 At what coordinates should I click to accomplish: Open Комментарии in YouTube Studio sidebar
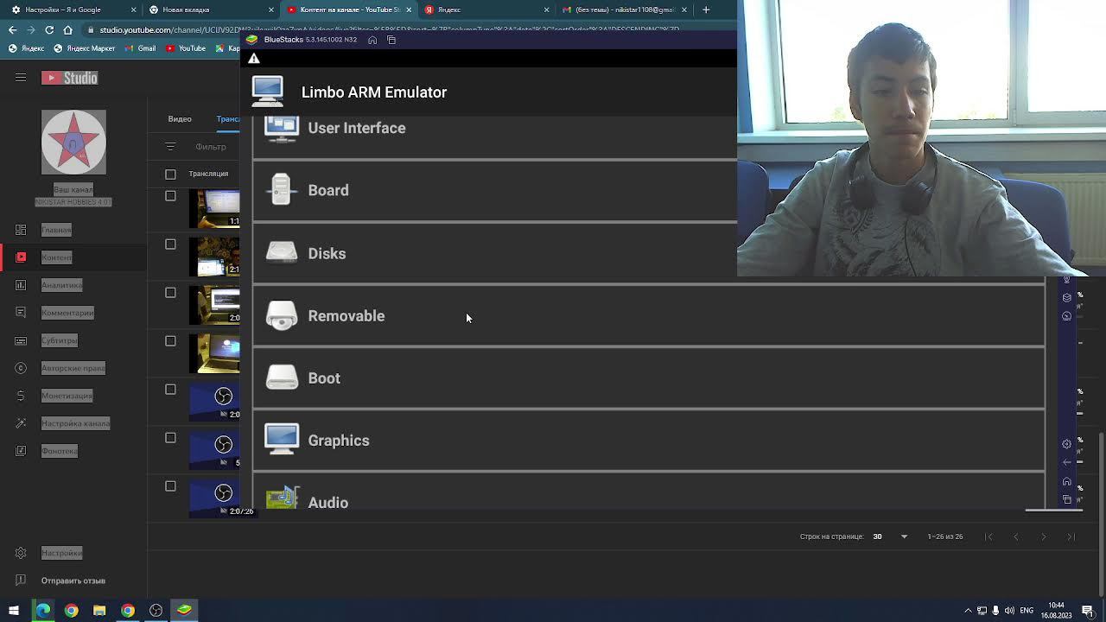click(73, 313)
